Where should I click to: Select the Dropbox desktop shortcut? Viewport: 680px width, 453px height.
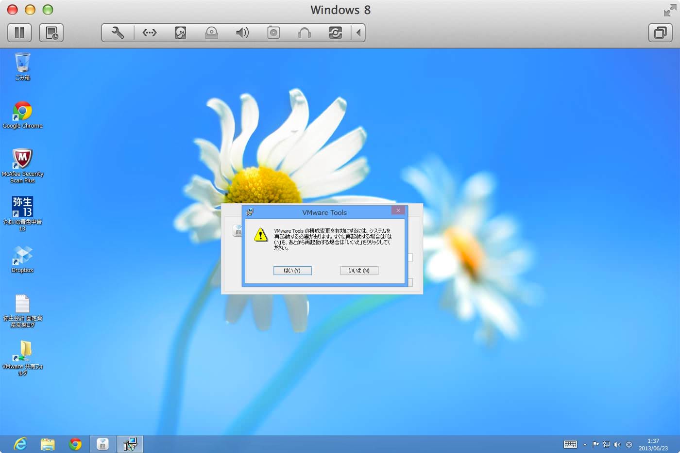click(x=22, y=259)
